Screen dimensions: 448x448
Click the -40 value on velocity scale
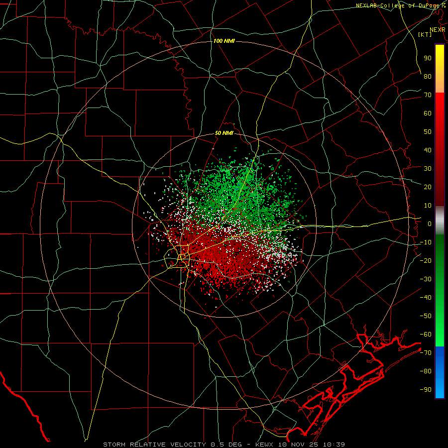(x=426, y=298)
